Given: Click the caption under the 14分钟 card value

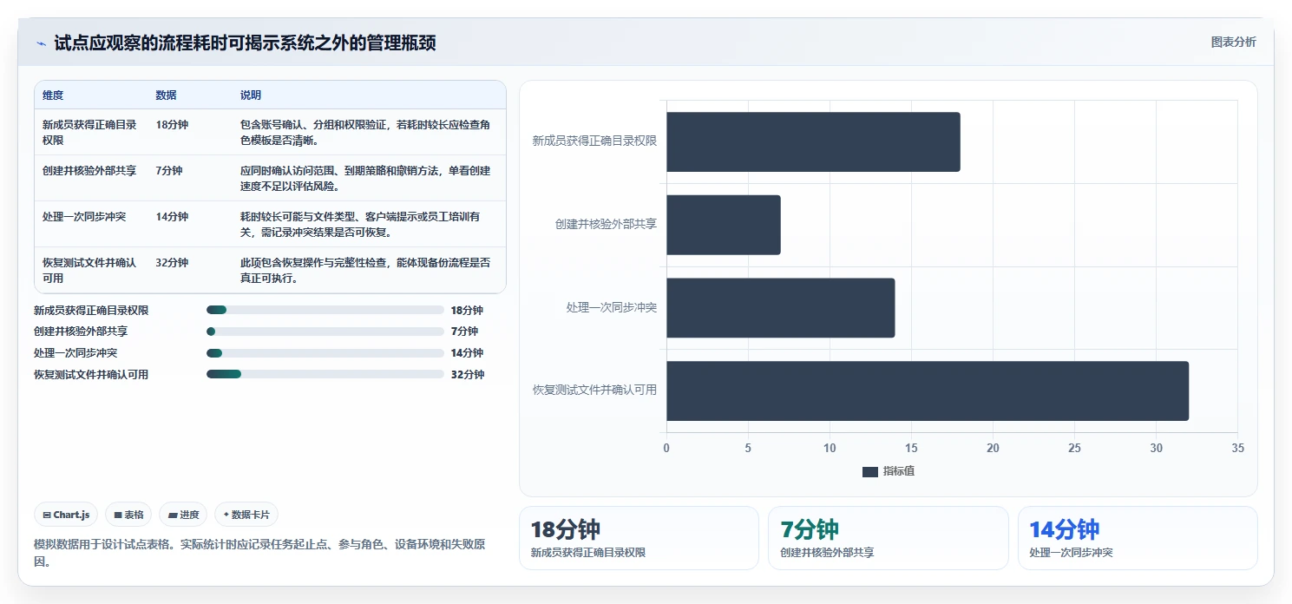Looking at the screenshot, I should (1071, 553).
